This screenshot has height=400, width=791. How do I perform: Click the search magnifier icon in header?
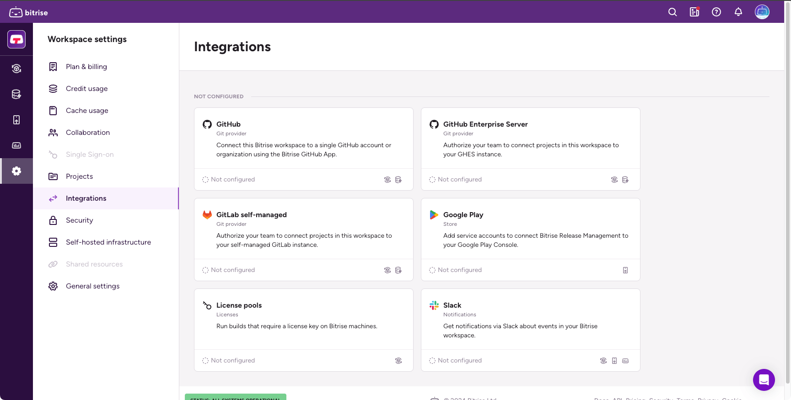click(672, 12)
